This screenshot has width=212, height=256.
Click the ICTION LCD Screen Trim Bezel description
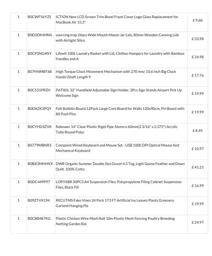[x=117, y=19]
